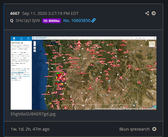Expand the map search dropdown chevron
168x137 pixels.
[133, 38]
